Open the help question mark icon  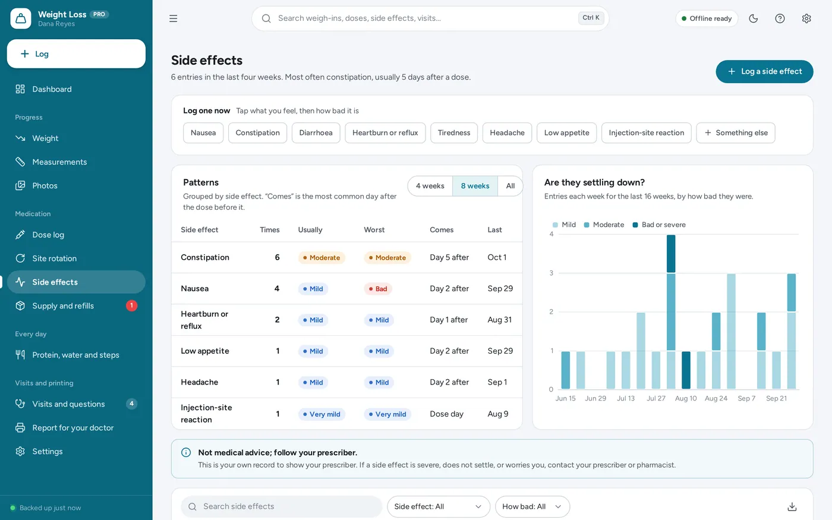(x=780, y=18)
